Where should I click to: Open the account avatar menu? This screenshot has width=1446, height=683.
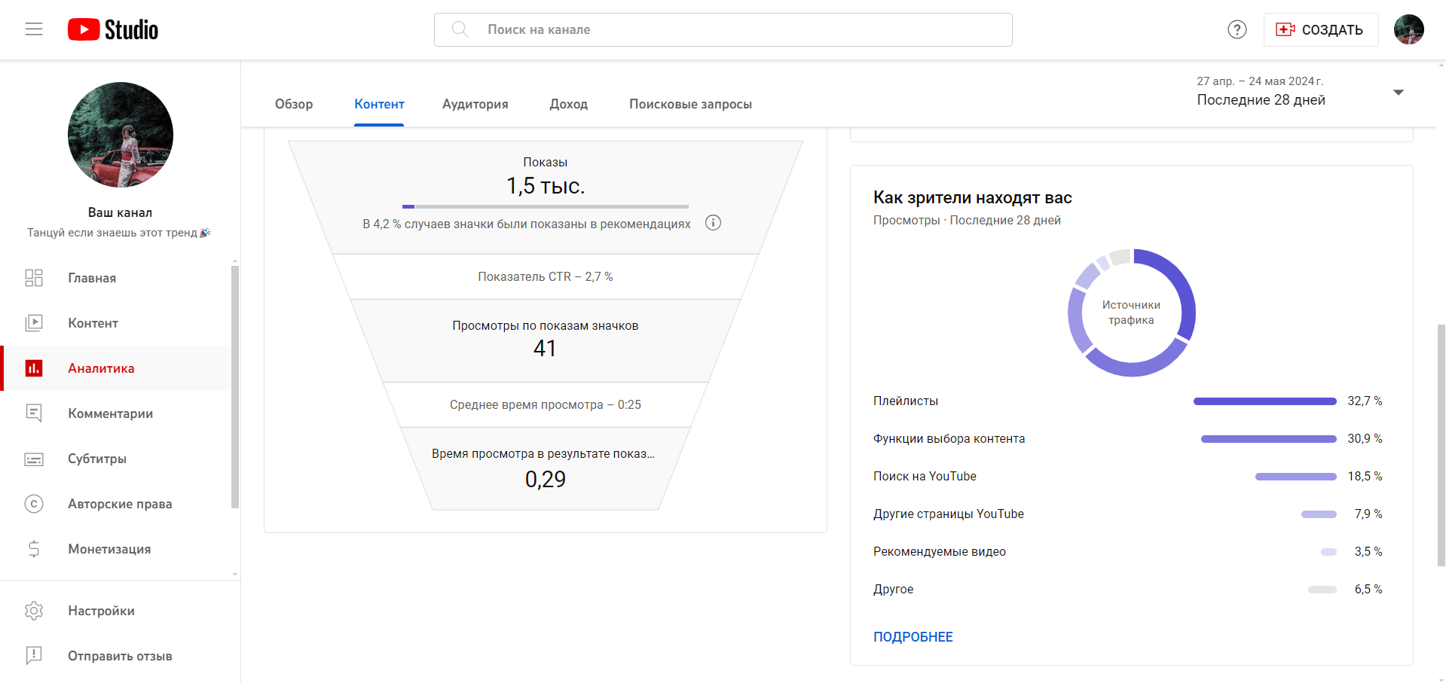(1408, 29)
